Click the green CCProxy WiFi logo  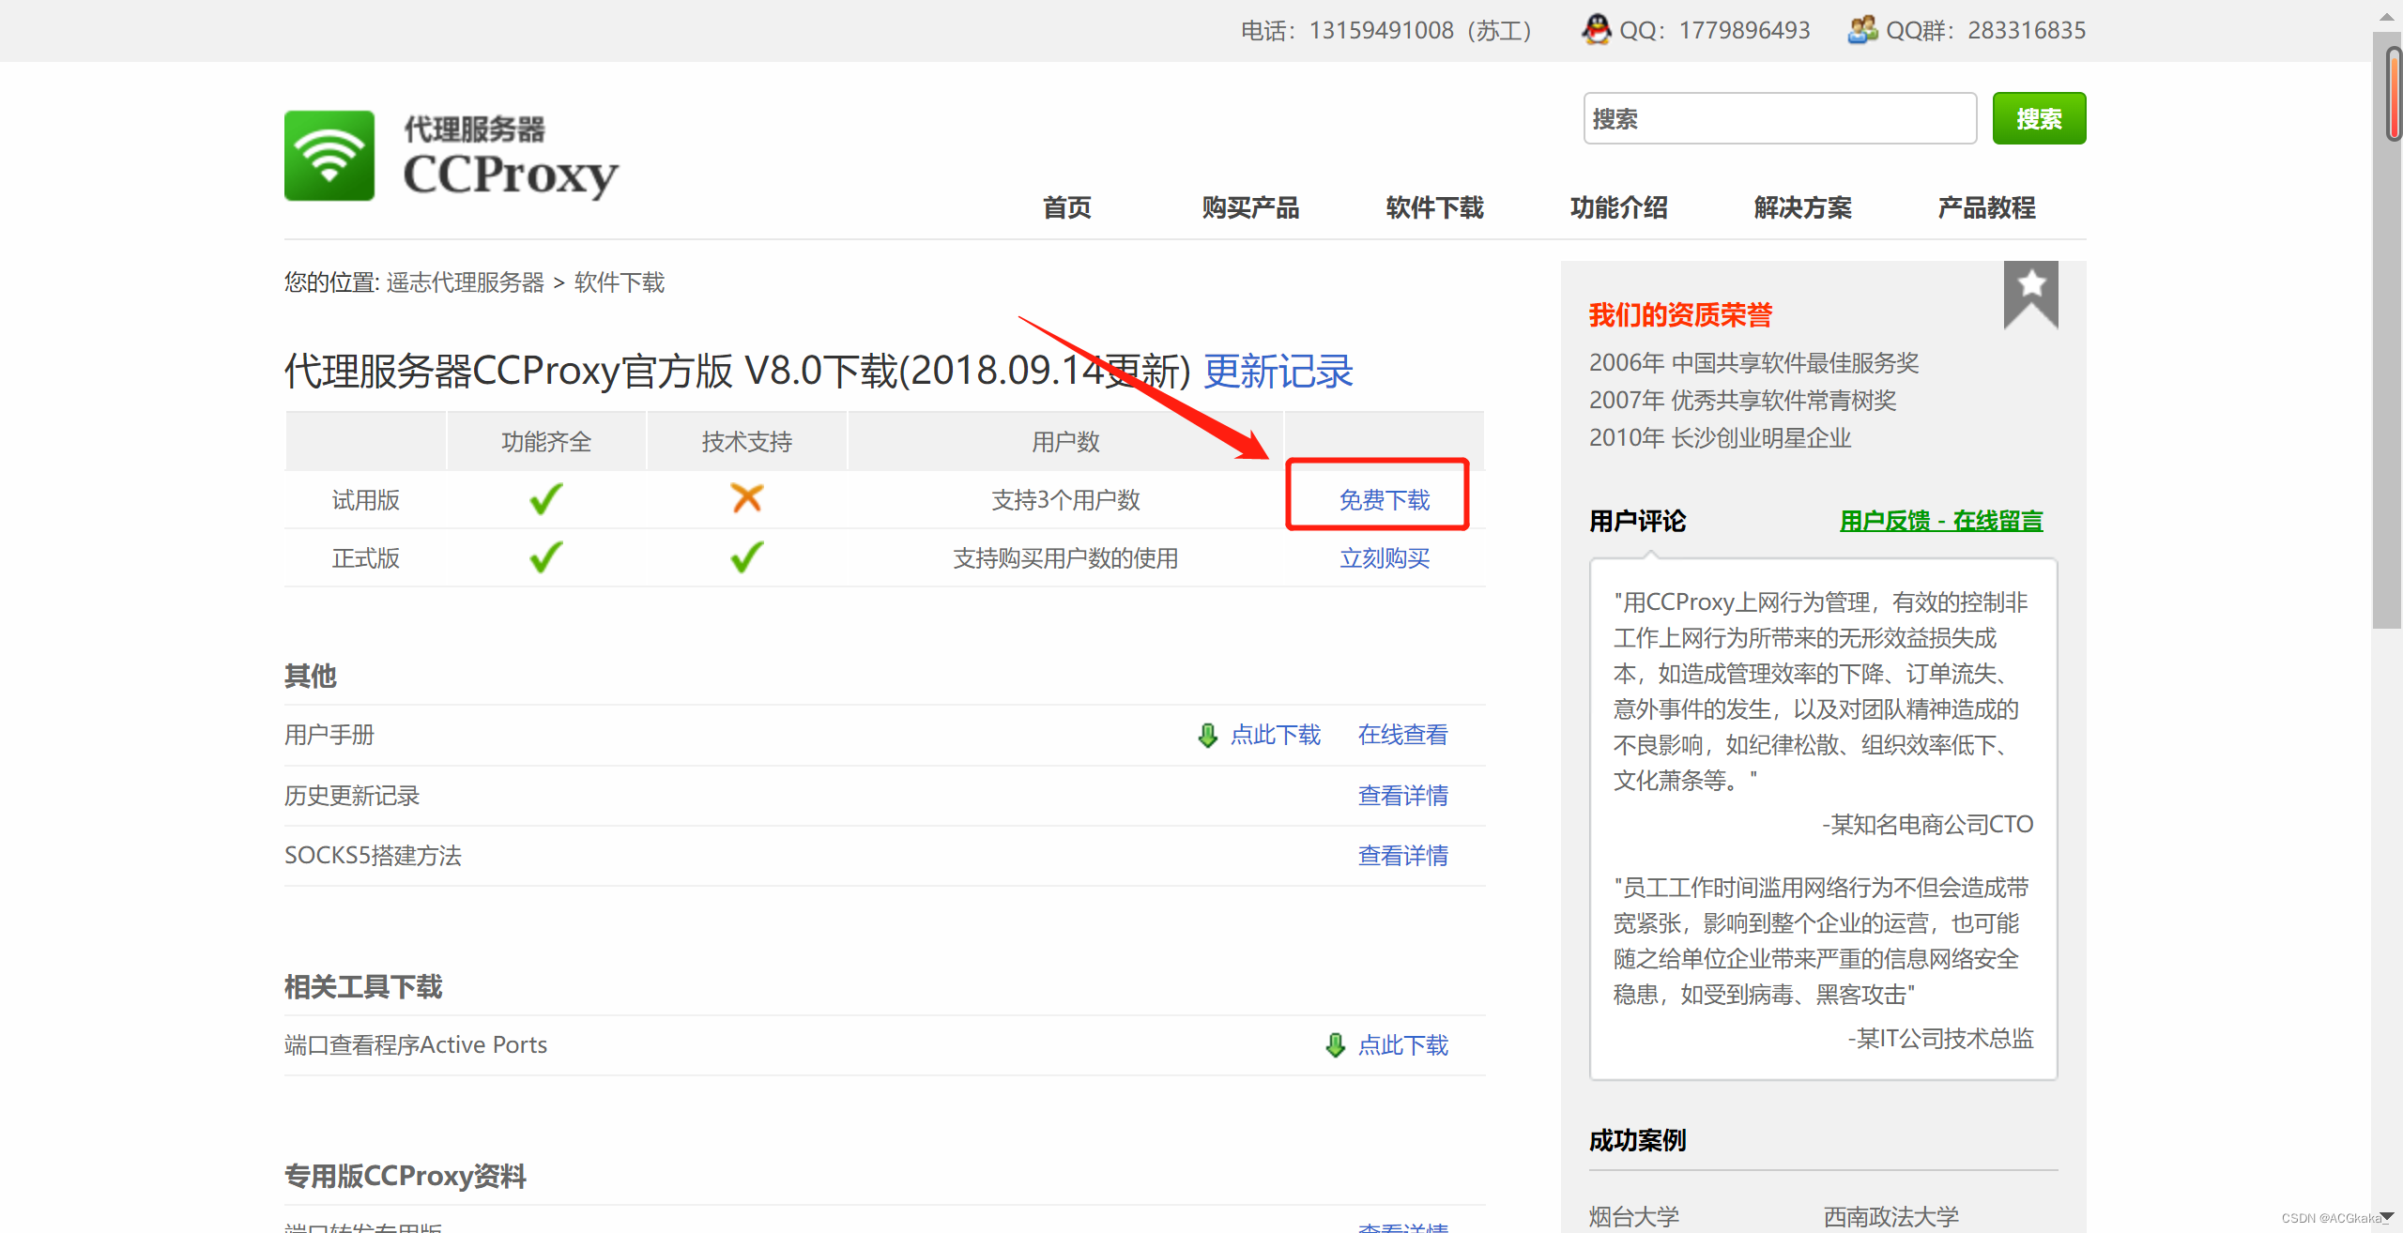coord(329,156)
